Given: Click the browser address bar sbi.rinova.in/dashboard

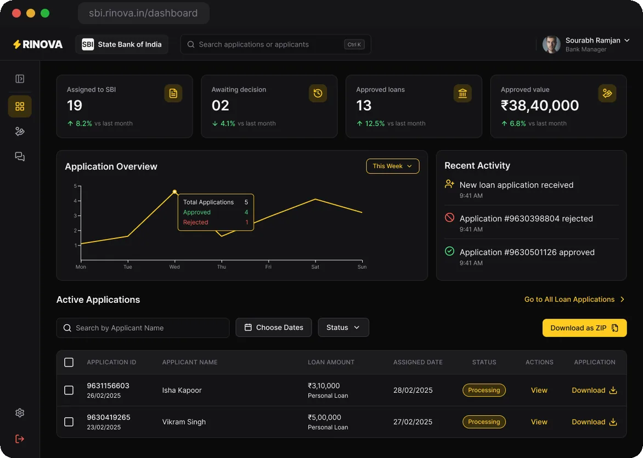Looking at the screenshot, I should pyautogui.click(x=144, y=13).
